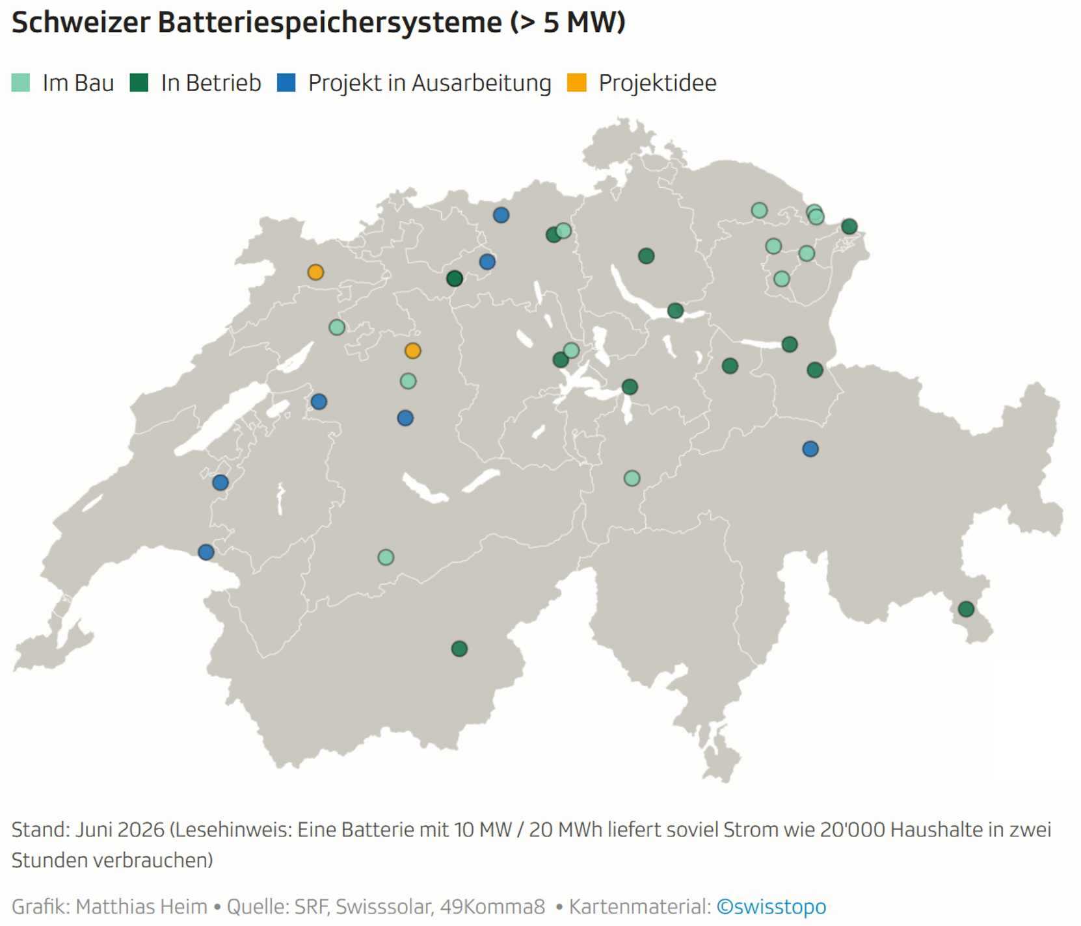
Task: Click the blue dot east of Lake Neuchâtel
Action: click(x=319, y=402)
